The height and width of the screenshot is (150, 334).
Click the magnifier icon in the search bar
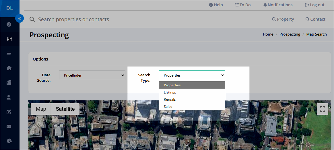[32, 20]
